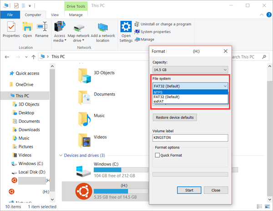The height and width of the screenshot is (211, 273).
Task: Collapse Devices and drives group
Action: (61, 156)
